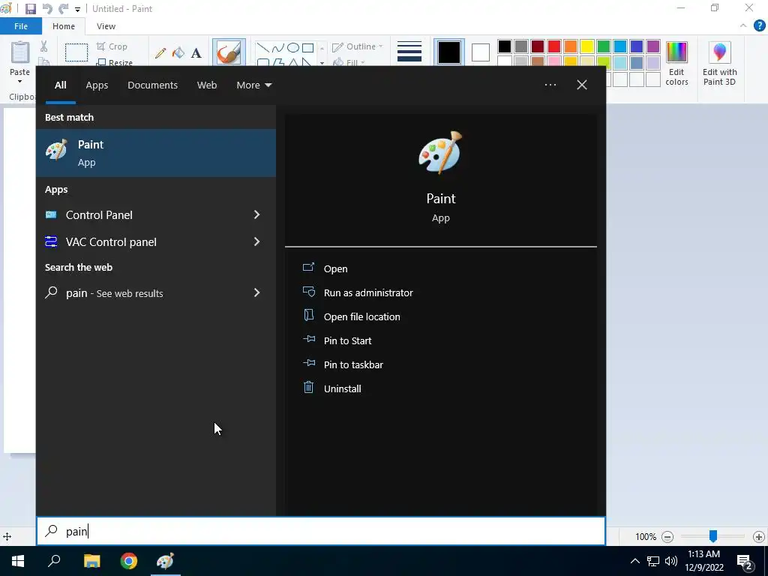The height and width of the screenshot is (576, 768).
Task: Pin Paint to Start
Action: pyautogui.click(x=337, y=340)
